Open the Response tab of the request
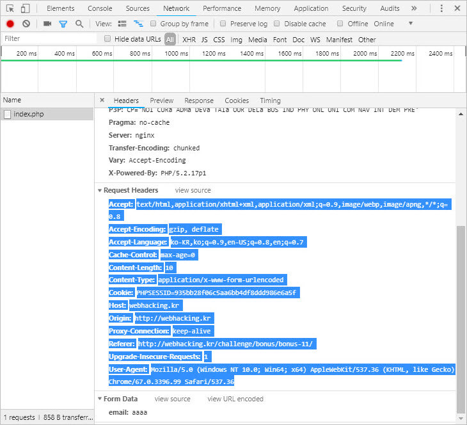Image resolution: width=467 pixels, height=425 pixels. pos(199,100)
